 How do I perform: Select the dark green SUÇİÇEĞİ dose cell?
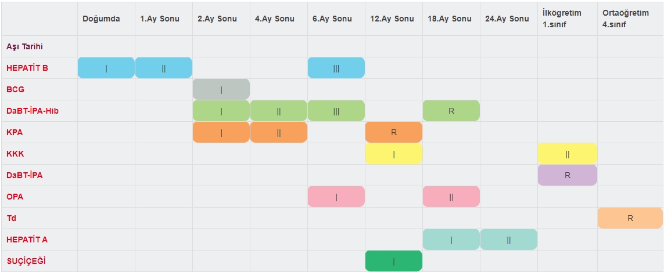tap(394, 261)
